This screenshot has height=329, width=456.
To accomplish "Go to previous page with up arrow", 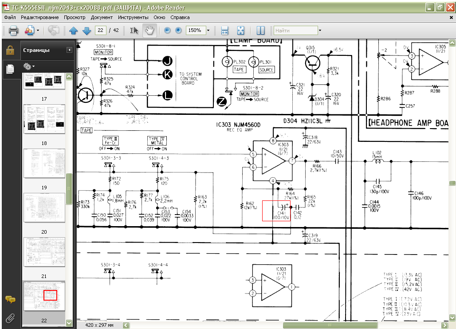I will (73, 31).
